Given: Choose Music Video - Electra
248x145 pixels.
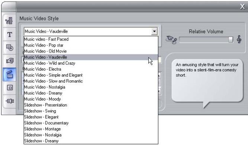Looking at the screenshot, I should point(91,69).
